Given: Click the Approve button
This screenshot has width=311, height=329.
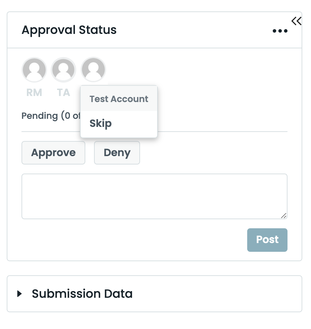Looking at the screenshot, I should click(53, 153).
